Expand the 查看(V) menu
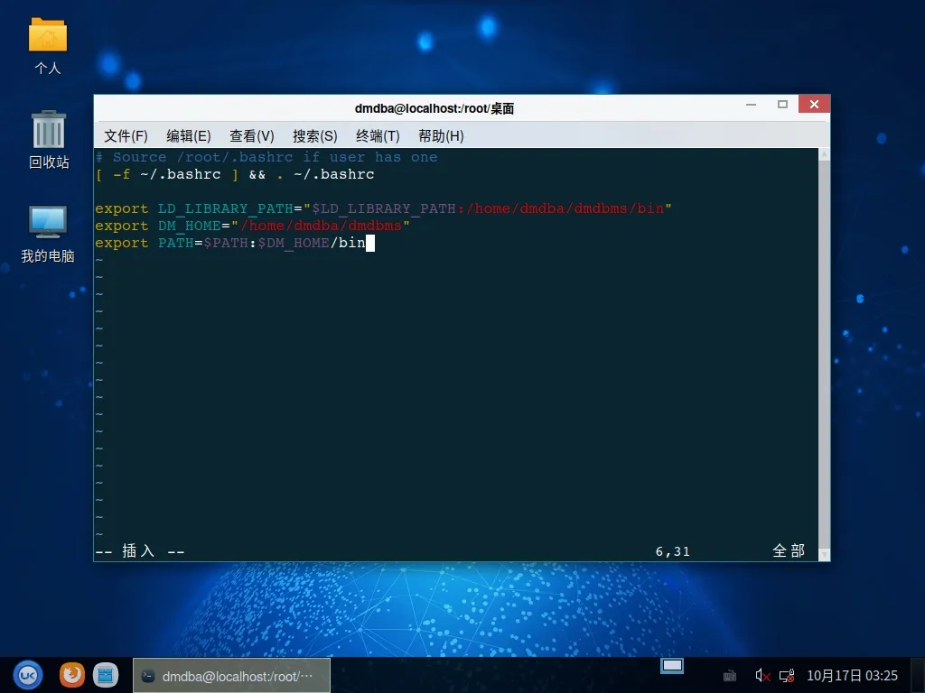The width and height of the screenshot is (925, 693). click(x=251, y=135)
